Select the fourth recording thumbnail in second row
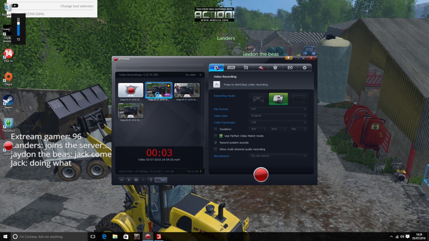Image resolution: width=429 pixels, height=241 pixels. [x=131, y=111]
